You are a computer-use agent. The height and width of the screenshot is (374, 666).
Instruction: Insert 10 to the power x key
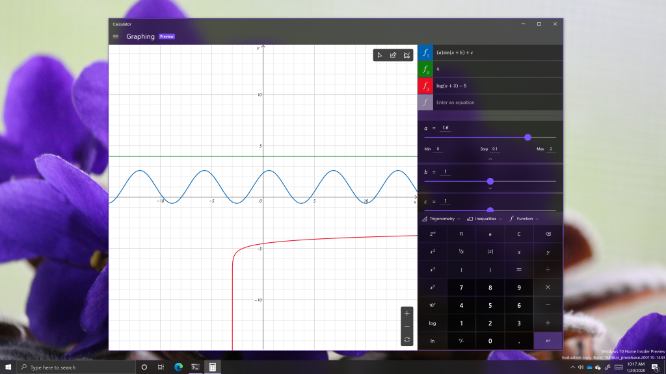(433, 305)
